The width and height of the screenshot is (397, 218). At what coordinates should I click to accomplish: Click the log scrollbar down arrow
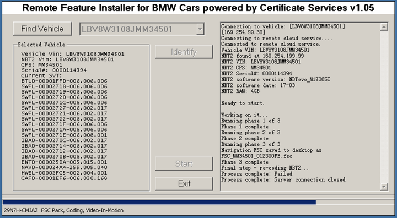click(384, 187)
